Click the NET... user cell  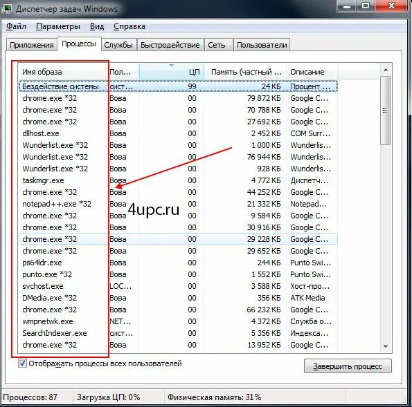point(120,321)
